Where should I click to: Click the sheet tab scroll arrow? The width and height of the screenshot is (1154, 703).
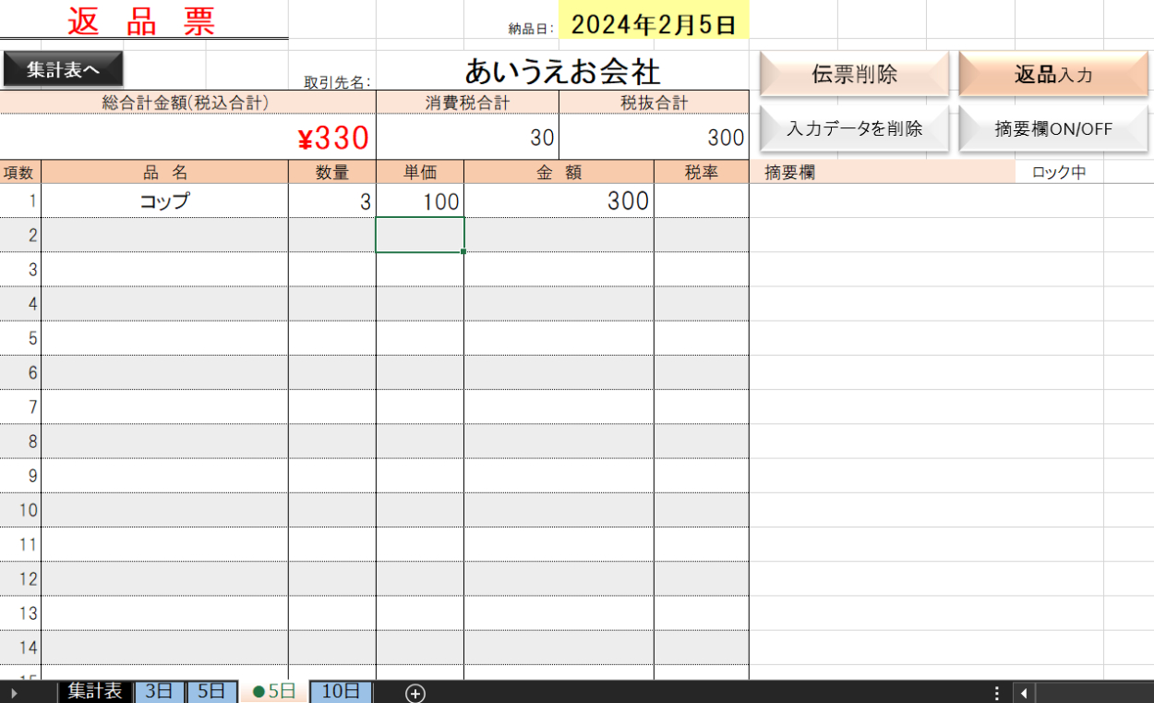pos(14,693)
